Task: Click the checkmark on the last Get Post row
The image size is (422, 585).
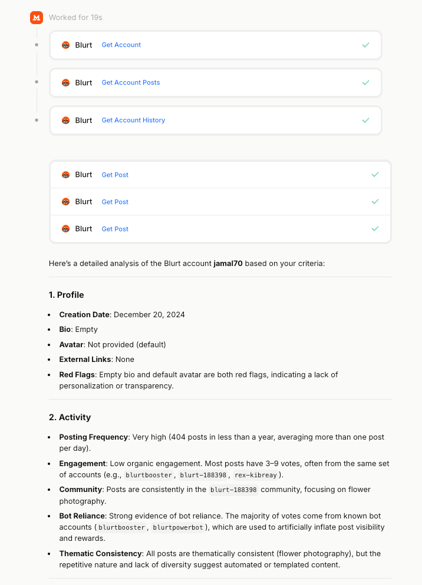Action: click(375, 229)
